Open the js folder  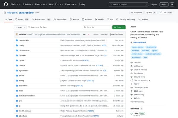20,106
